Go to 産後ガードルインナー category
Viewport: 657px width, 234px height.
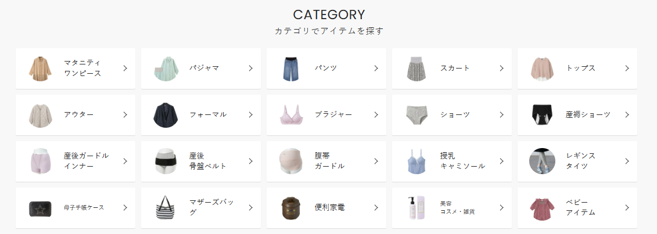(x=86, y=161)
